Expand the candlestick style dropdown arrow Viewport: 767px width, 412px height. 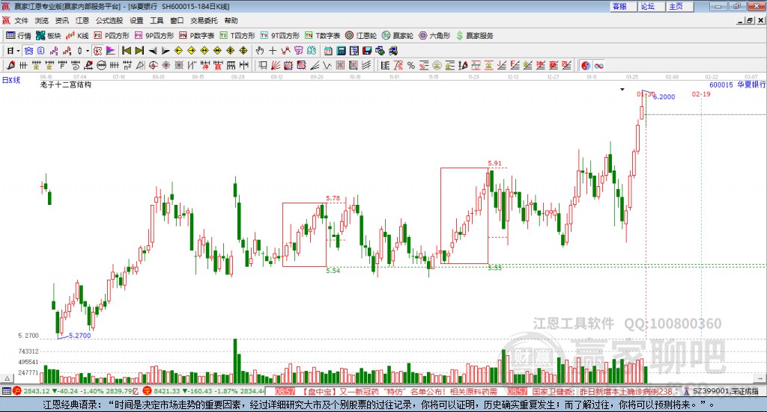point(88,51)
